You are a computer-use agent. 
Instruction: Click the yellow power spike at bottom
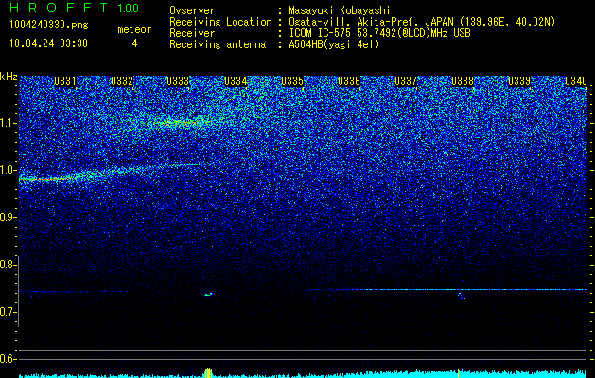tap(208, 372)
